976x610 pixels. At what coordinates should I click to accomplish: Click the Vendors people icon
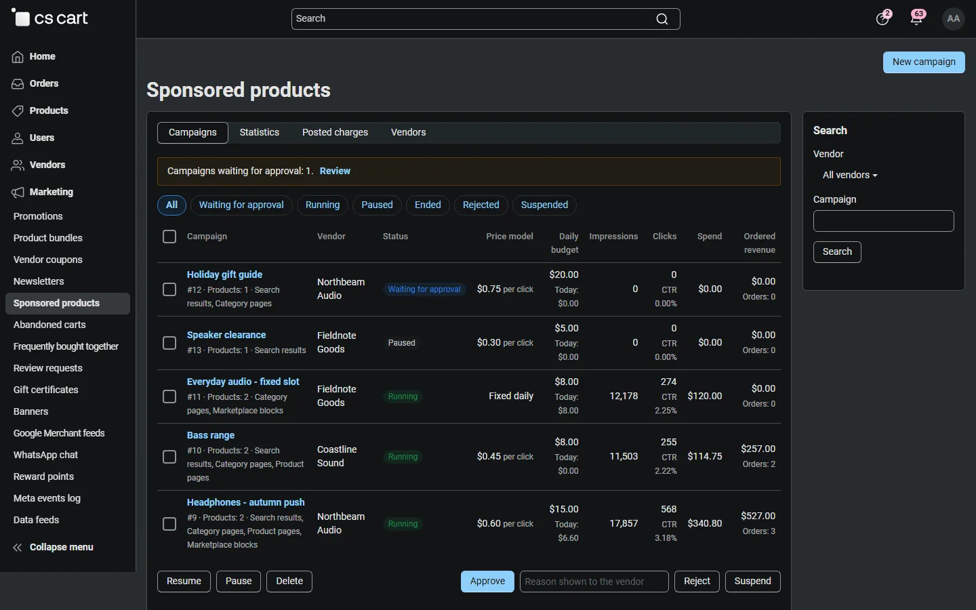point(18,165)
